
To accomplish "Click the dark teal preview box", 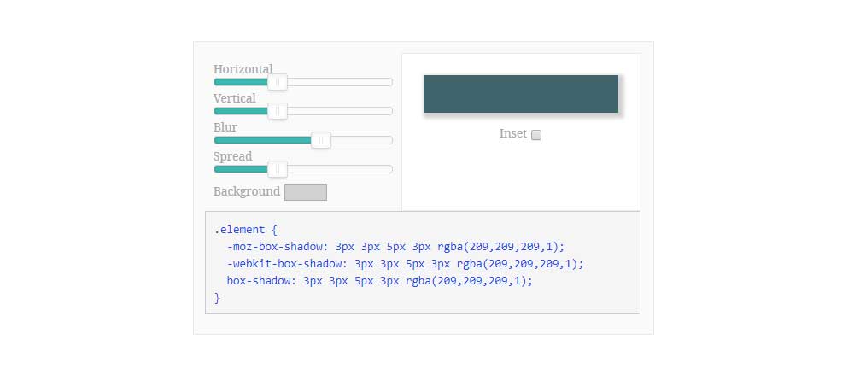I will click(521, 94).
